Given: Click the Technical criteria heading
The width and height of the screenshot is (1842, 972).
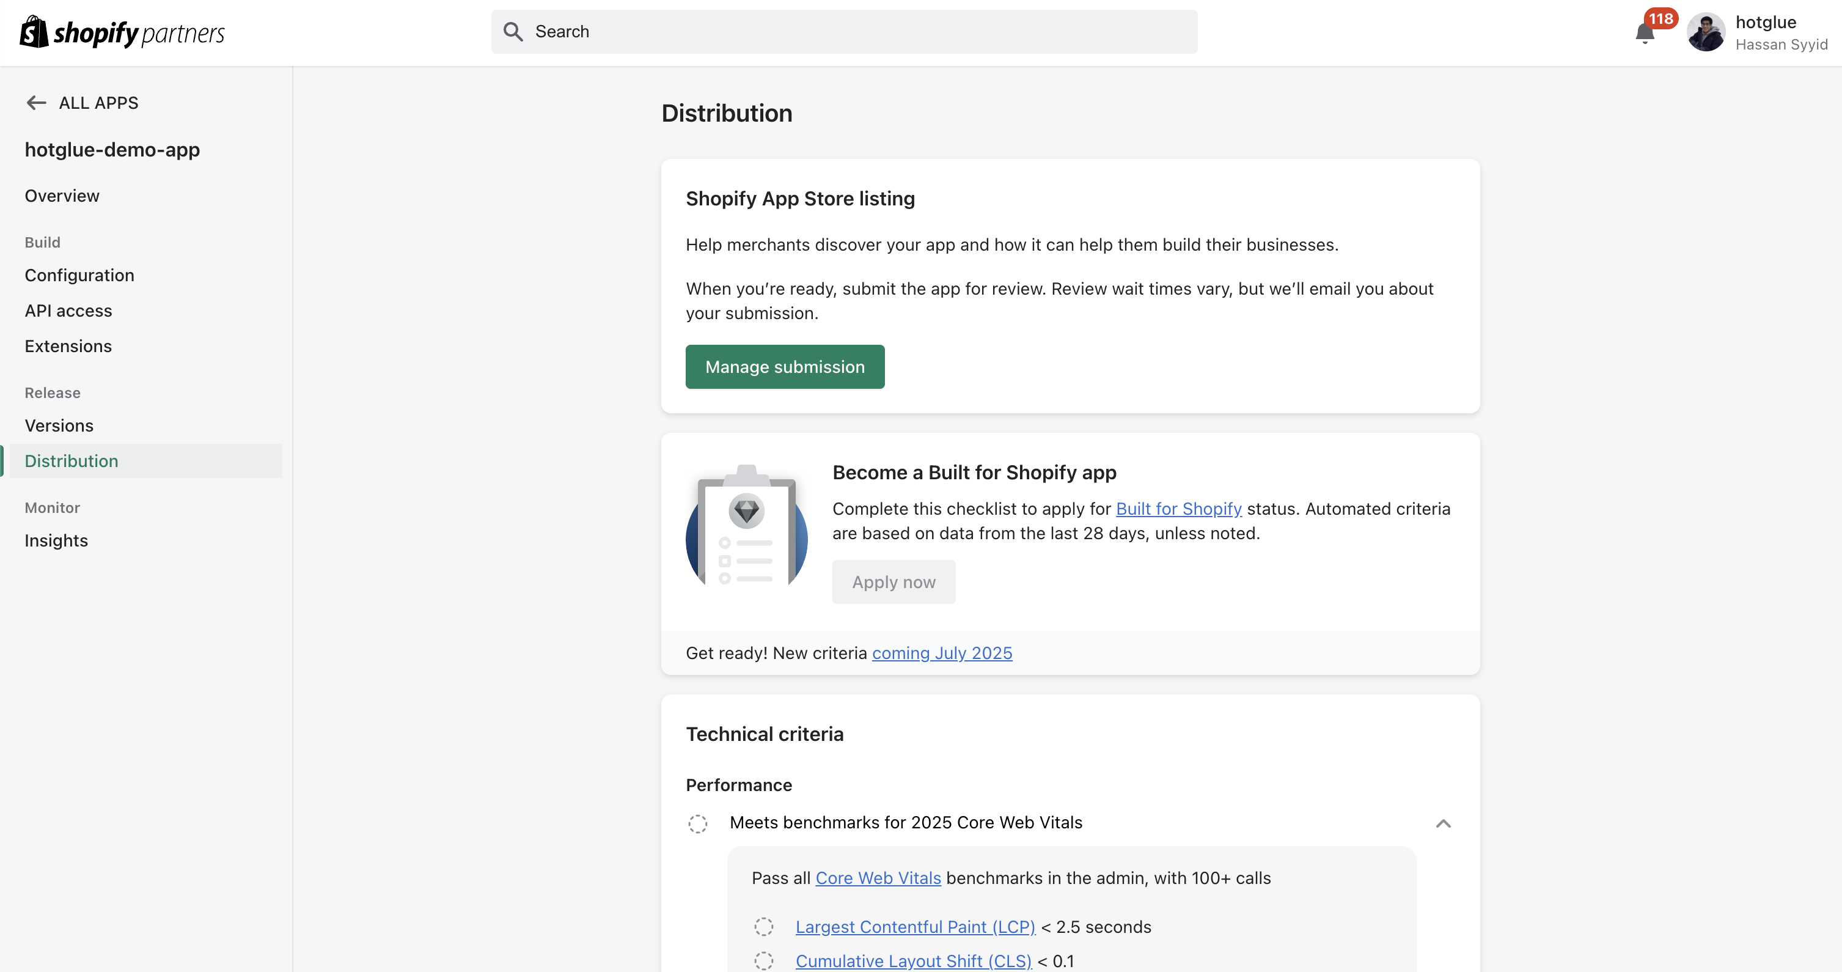Looking at the screenshot, I should pyautogui.click(x=765, y=735).
